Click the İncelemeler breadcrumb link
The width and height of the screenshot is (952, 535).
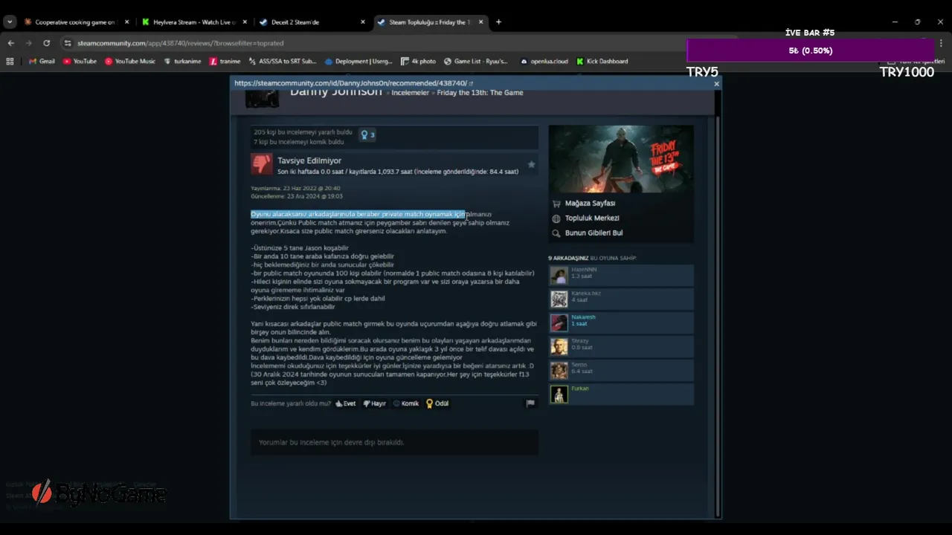coord(411,93)
